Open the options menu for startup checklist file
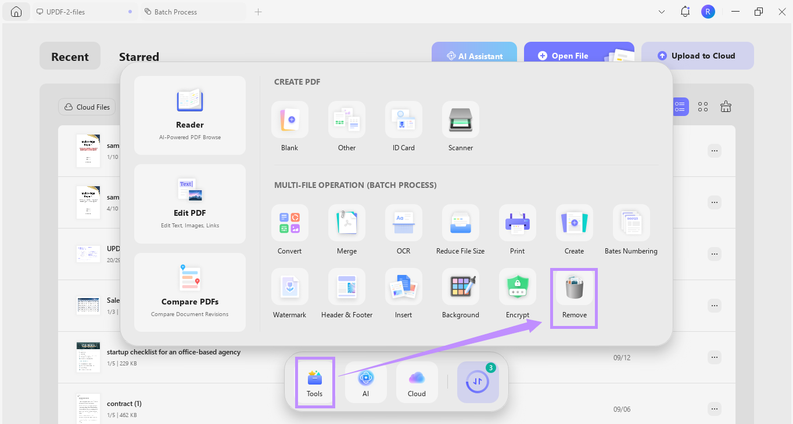Screen dimensions: 793x424 [714, 357]
